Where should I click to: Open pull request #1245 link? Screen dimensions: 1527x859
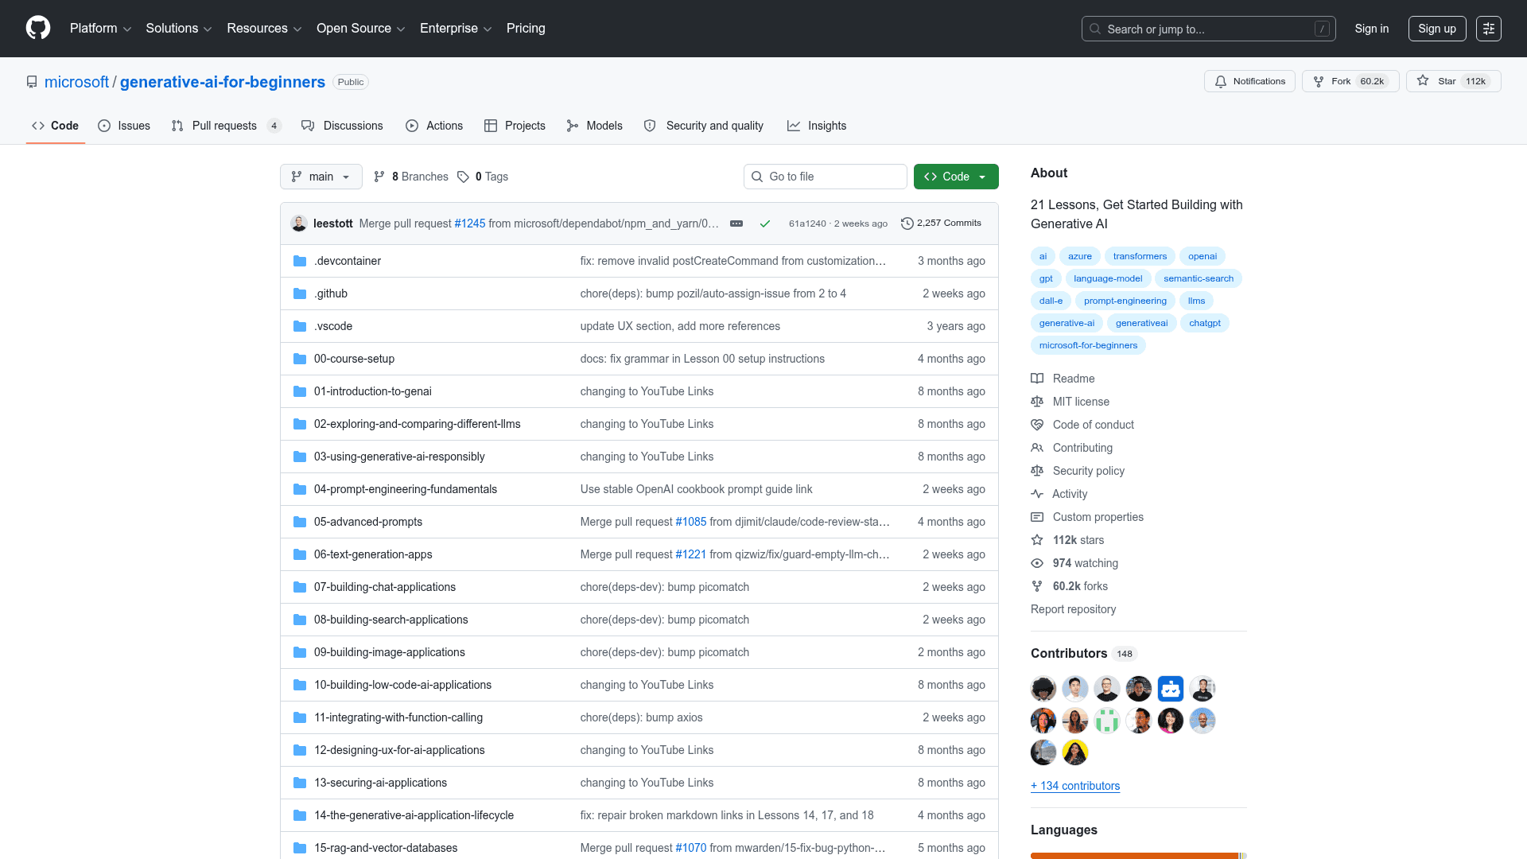pyautogui.click(x=470, y=223)
